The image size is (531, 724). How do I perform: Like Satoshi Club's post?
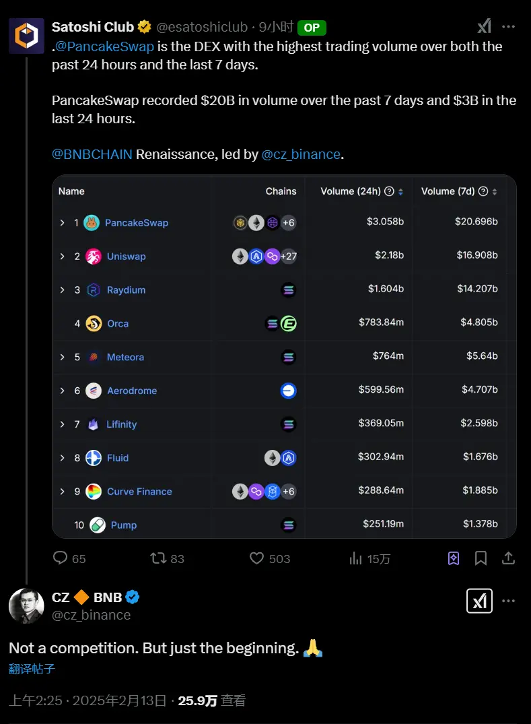click(256, 558)
